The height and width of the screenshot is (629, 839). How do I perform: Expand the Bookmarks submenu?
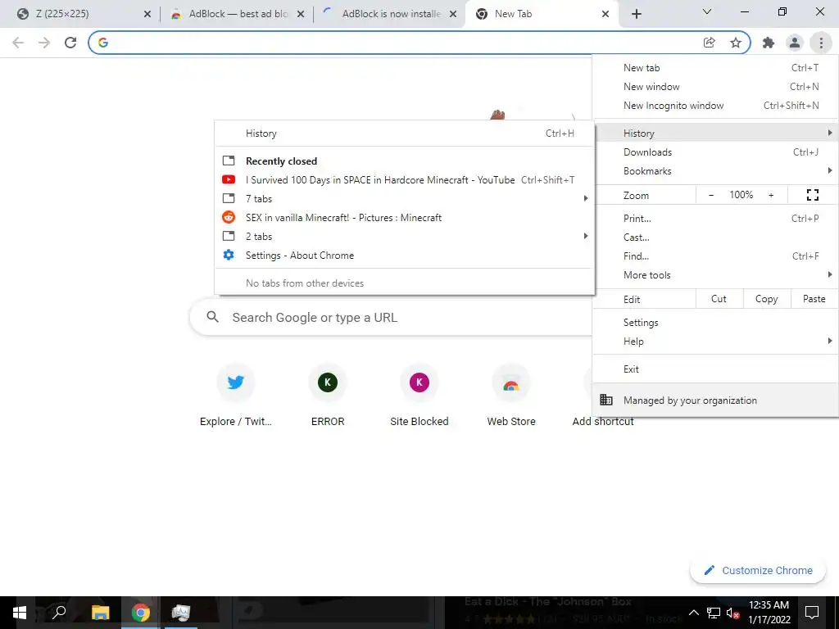(x=715, y=170)
